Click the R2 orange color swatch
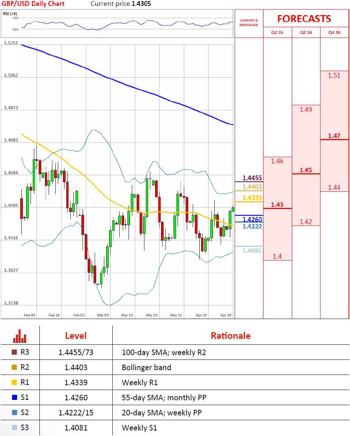Viewport: 350px width, 436px height. click(x=14, y=367)
